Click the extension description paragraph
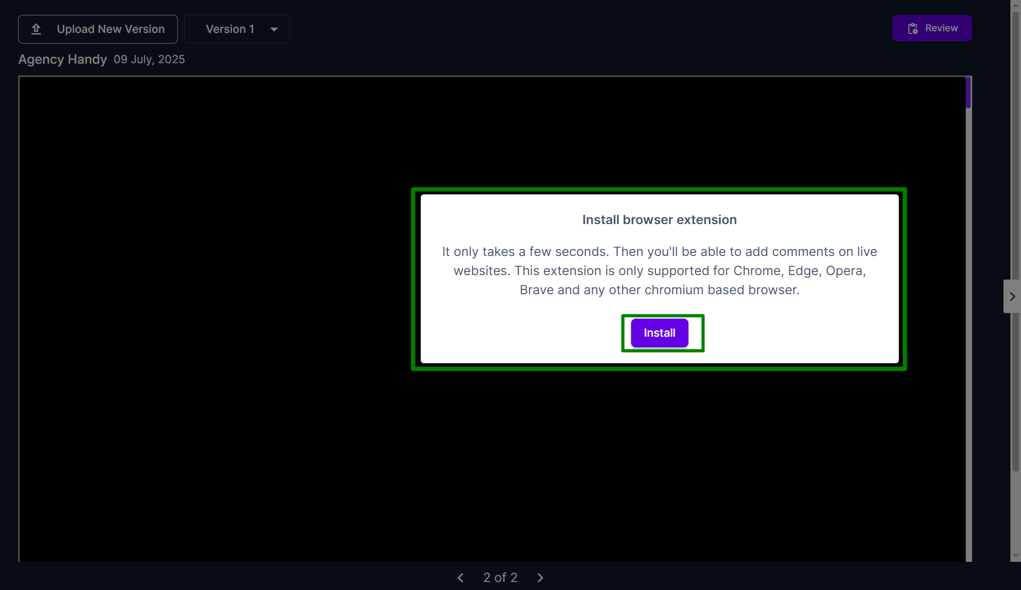Image resolution: width=1021 pixels, height=590 pixels. point(659,271)
